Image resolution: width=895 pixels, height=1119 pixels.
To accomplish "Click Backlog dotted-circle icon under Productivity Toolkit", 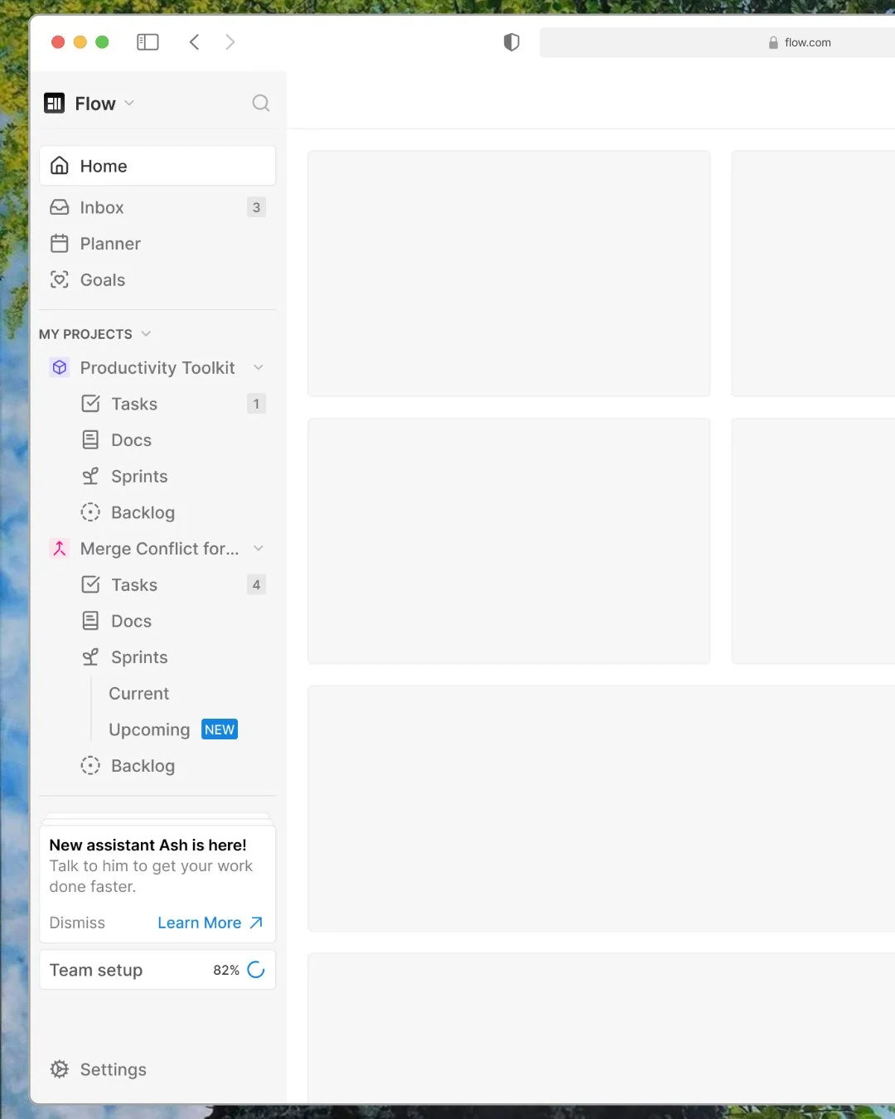I will click(x=91, y=512).
